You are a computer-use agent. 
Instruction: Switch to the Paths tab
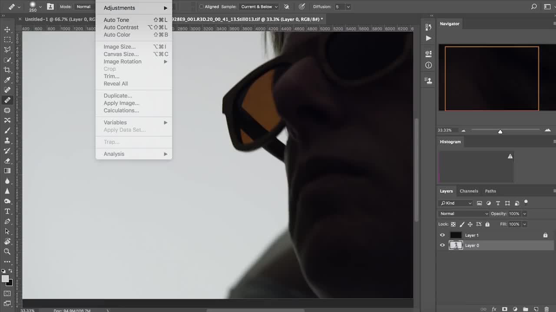click(490, 191)
